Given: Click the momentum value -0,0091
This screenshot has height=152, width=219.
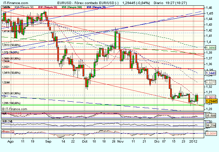Looking at the screenshot, I should click(211, 134).
